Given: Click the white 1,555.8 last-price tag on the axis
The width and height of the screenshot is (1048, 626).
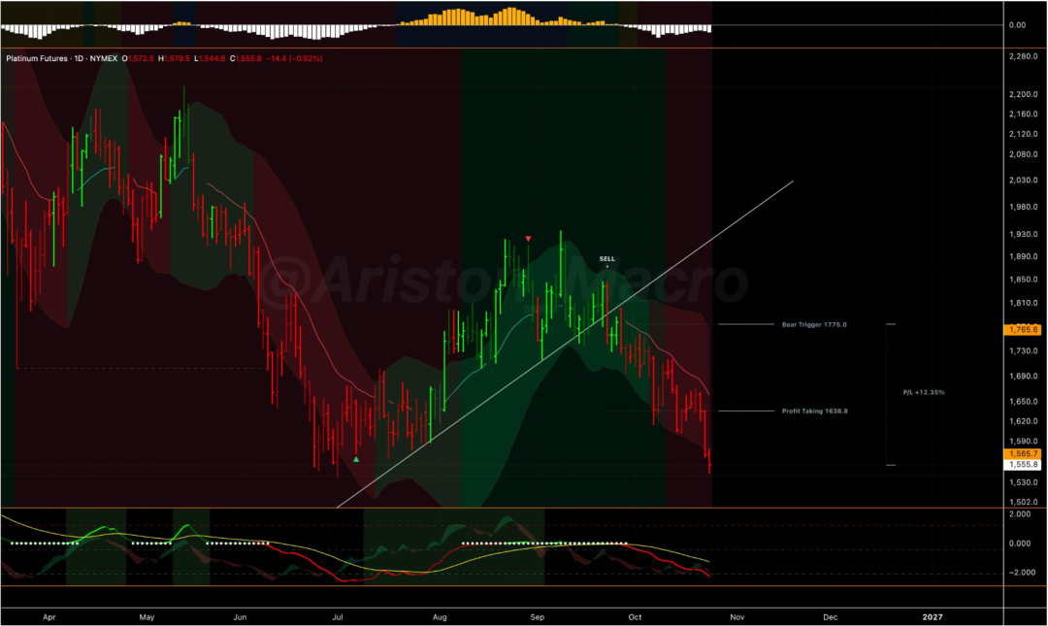Looking at the screenshot, I should pyautogui.click(x=1023, y=465).
